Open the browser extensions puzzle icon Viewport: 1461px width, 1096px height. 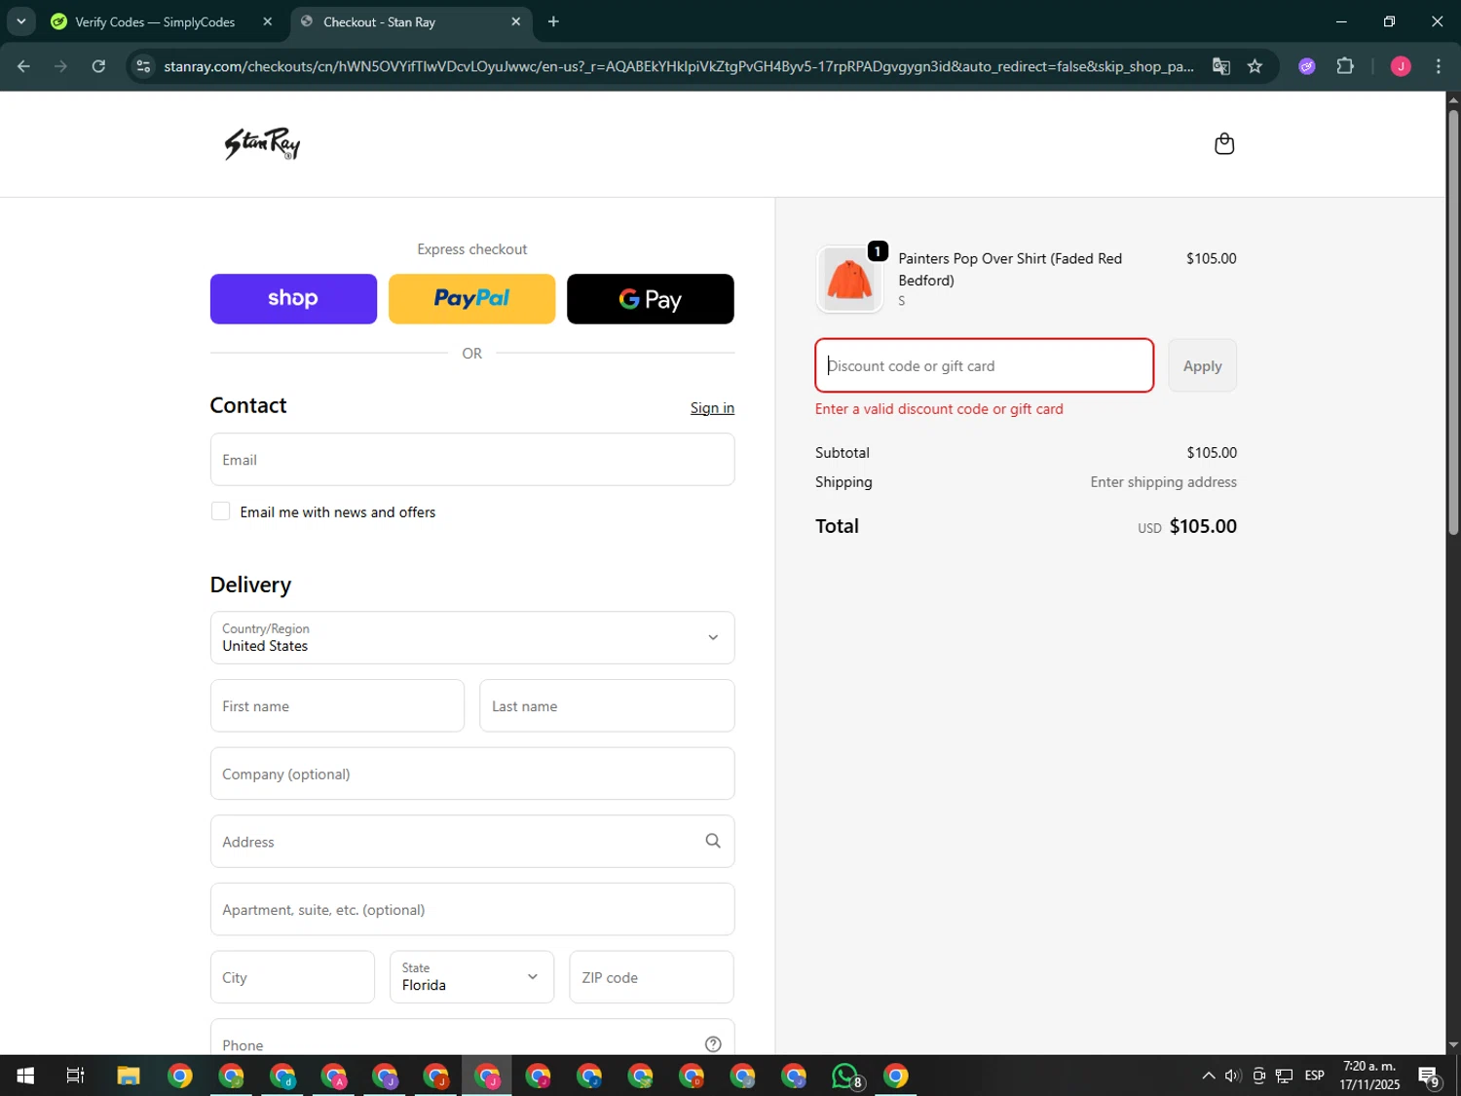[x=1345, y=66]
